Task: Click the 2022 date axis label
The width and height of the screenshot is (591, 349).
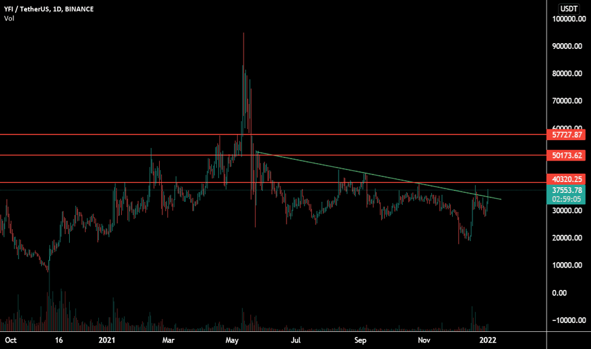Action: point(488,340)
